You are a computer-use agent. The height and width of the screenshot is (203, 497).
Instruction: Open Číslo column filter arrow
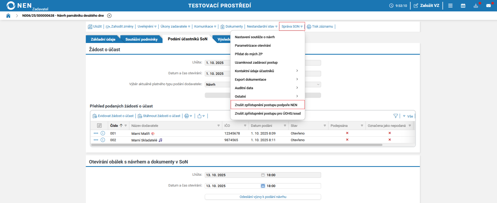point(126,126)
